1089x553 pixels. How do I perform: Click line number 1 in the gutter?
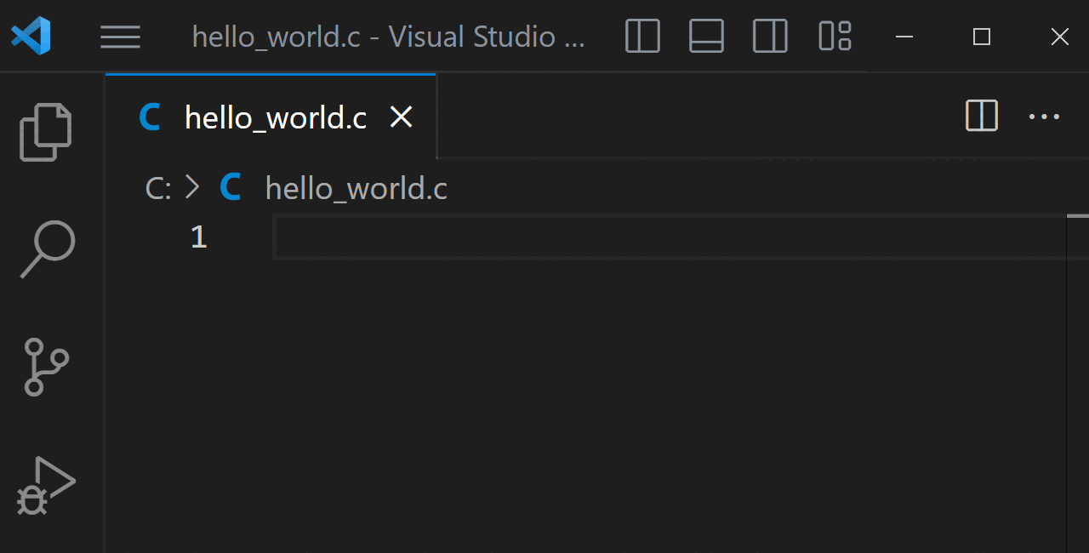click(x=198, y=237)
